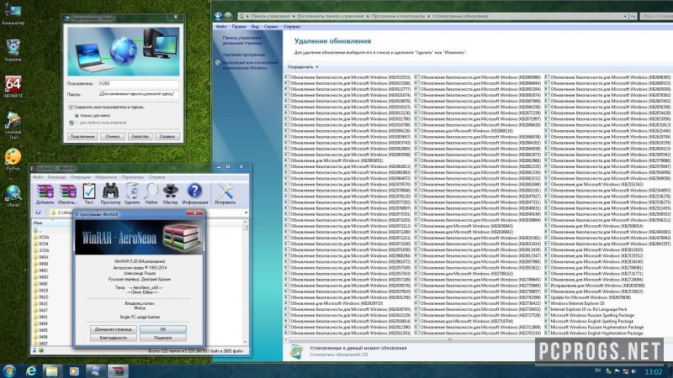
Task: Click the WinRAR Мастер wizard hat icon
Action: (x=171, y=192)
